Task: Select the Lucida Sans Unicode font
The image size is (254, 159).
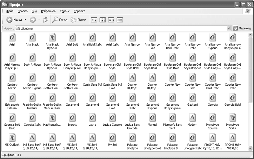Action: 132,122
